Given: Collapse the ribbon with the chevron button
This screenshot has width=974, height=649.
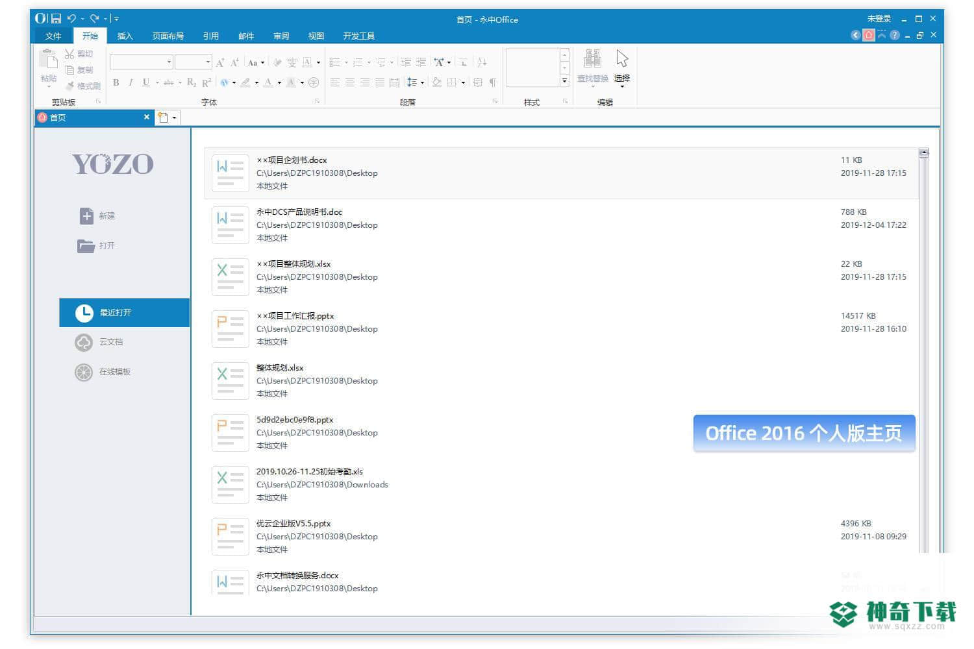Looking at the screenshot, I should click(x=882, y=35).
